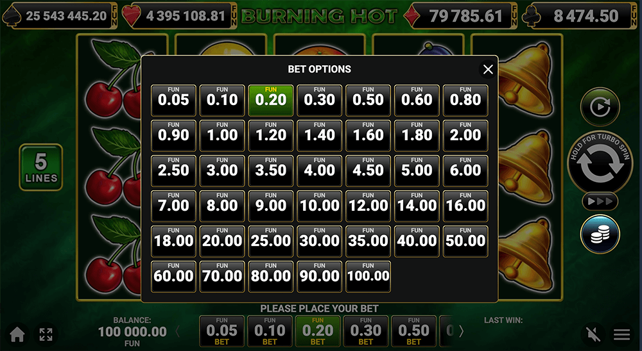Select the 0.80 bet option

coord(465,101)
